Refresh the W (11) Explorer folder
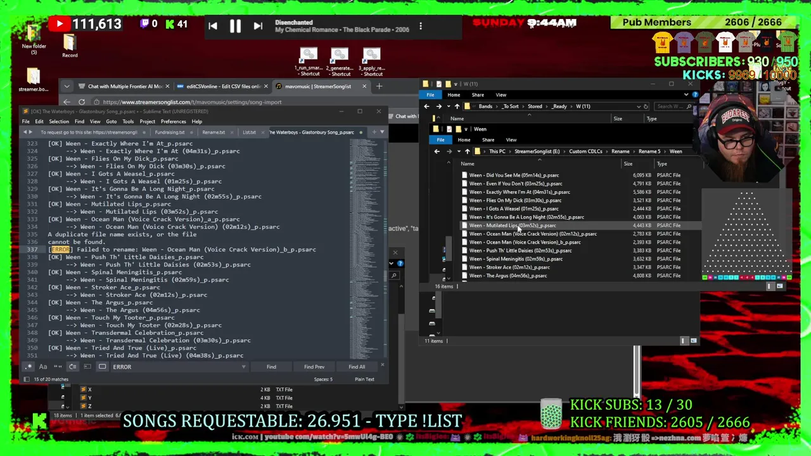Screen dimensions: 811x456 [x=646, y=106]
